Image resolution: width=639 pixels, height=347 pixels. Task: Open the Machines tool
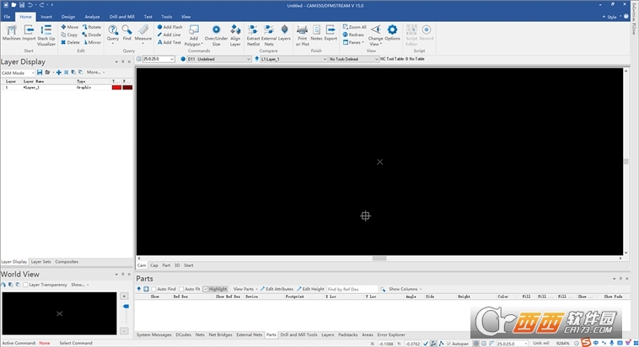12,33
